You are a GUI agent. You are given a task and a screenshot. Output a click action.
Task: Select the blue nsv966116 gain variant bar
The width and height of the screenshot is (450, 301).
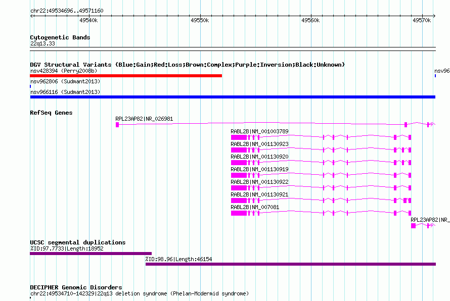233,97
